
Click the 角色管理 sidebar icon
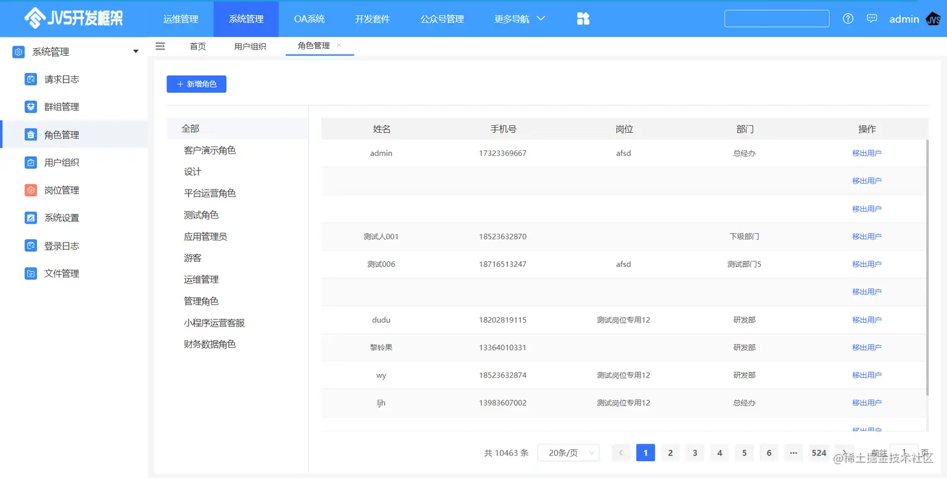[x=31, y=135]
